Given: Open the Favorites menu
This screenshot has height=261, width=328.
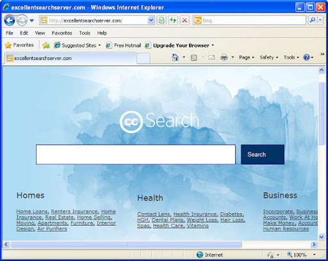Looking at the screenshot, I should (62, 33).
